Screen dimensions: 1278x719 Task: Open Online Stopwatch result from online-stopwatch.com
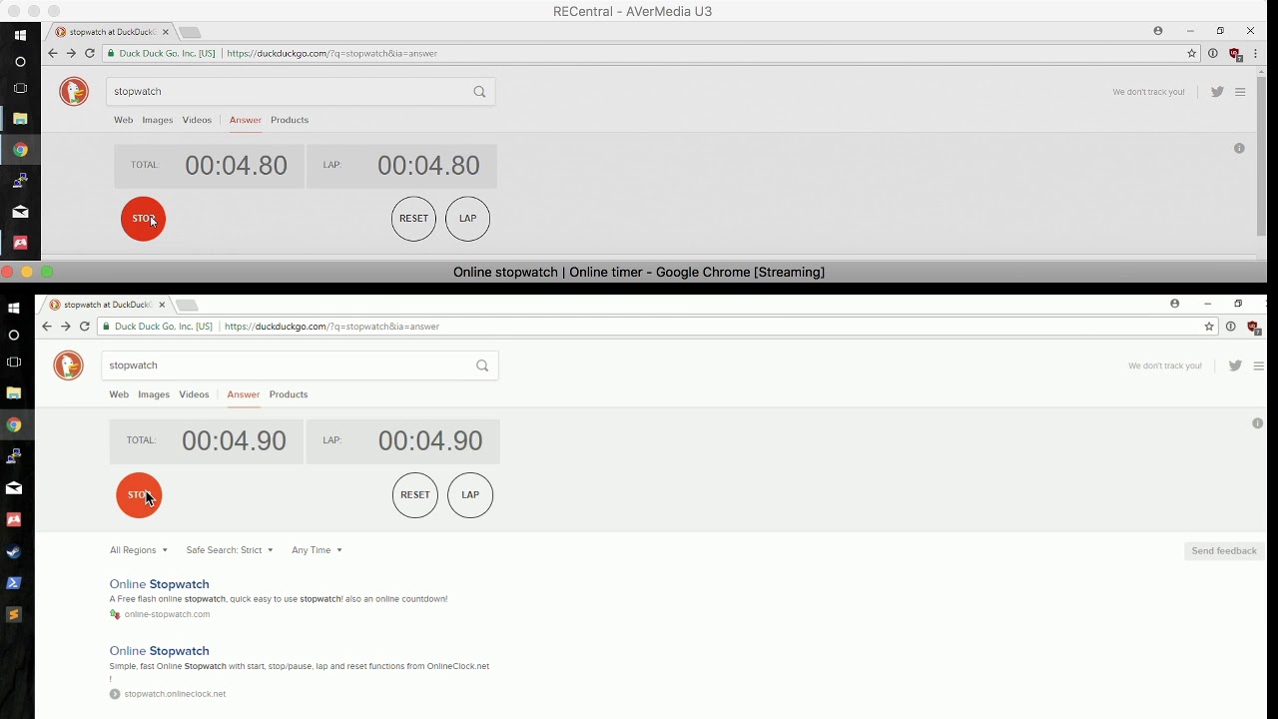[x=159, y=584]
